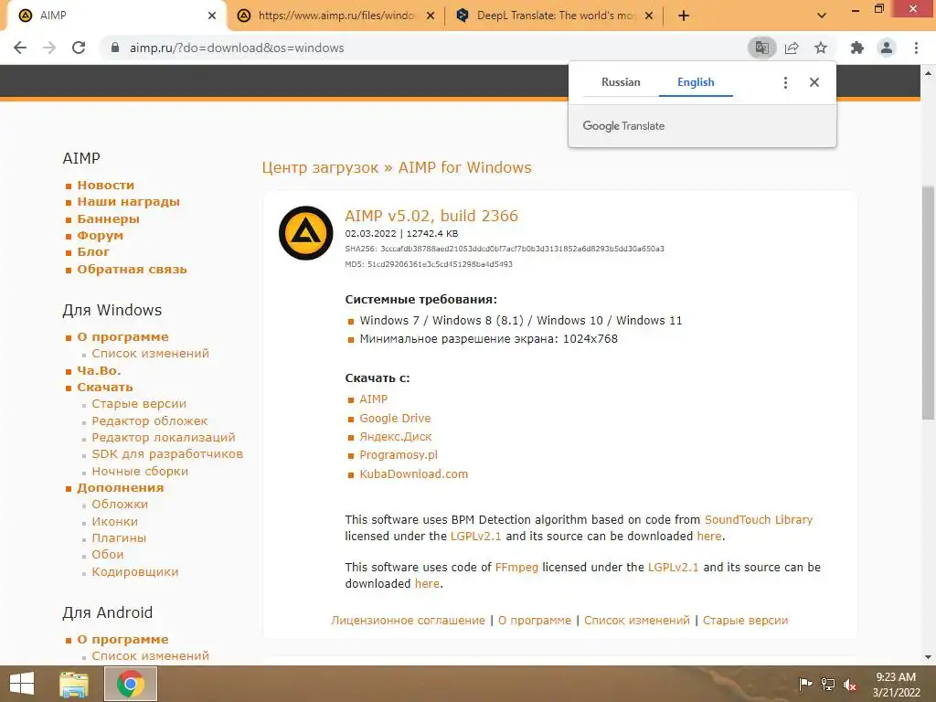Image resolution: width=936 pixels, height=702 pixels.
Task: Click muted volume tray icon
Action: [850, 684]
